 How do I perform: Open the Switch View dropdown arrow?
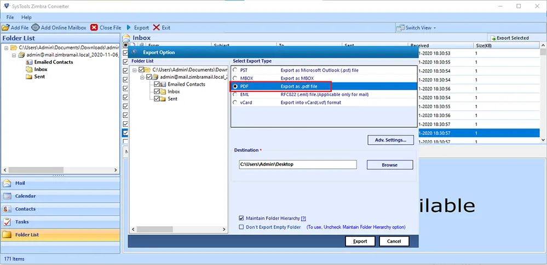pos(435,28)
